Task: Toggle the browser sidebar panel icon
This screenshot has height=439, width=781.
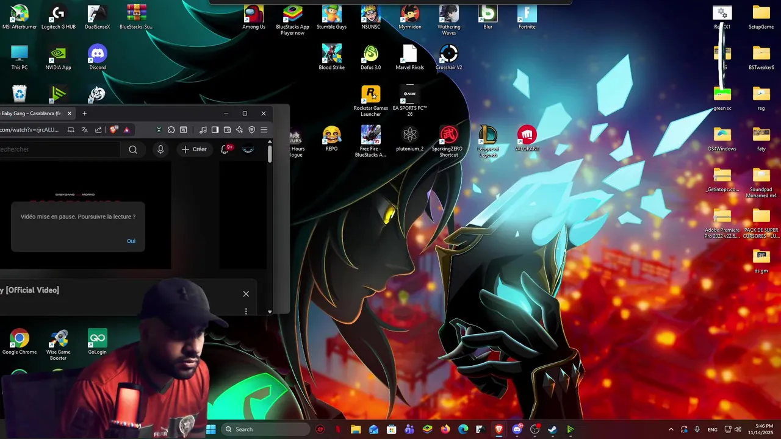Action: click(215, 130)
